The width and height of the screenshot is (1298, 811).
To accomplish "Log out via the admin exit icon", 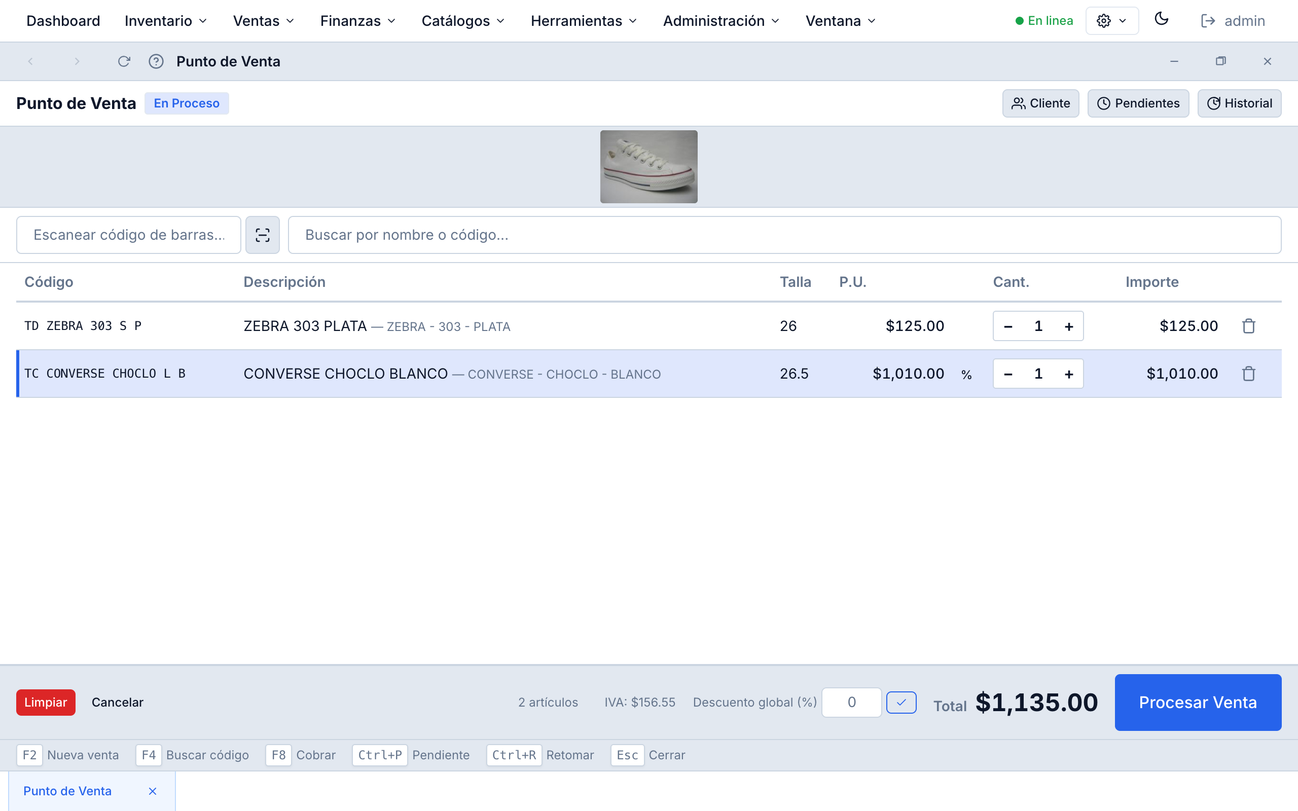I will (1208, 21).
